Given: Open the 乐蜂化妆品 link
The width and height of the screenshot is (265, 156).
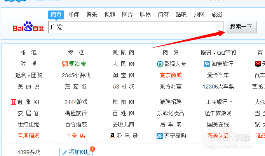Looking at the screenshot, I should point(171,113).
